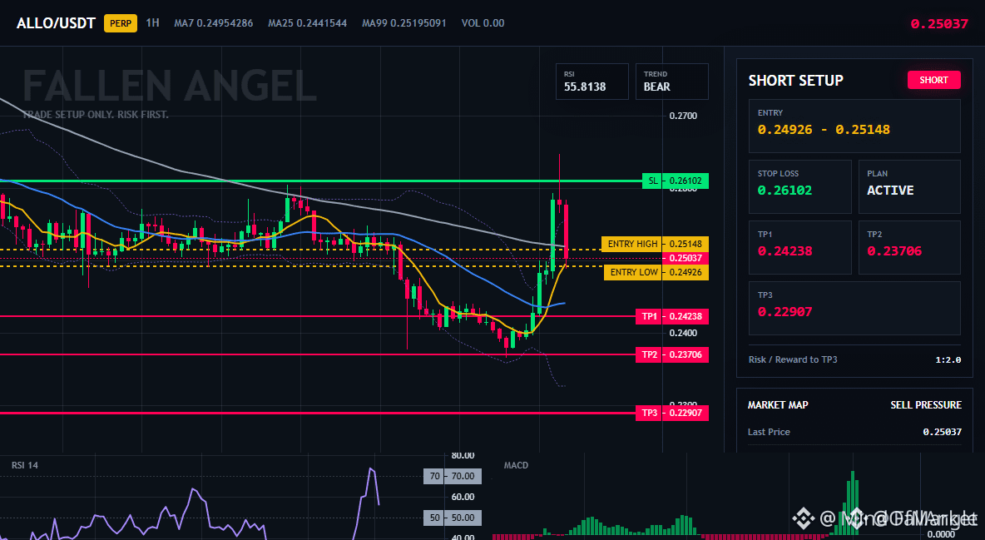Click the TP1 0.24238 chart label
The image size is (985, 540).
(x=672, y=316)
